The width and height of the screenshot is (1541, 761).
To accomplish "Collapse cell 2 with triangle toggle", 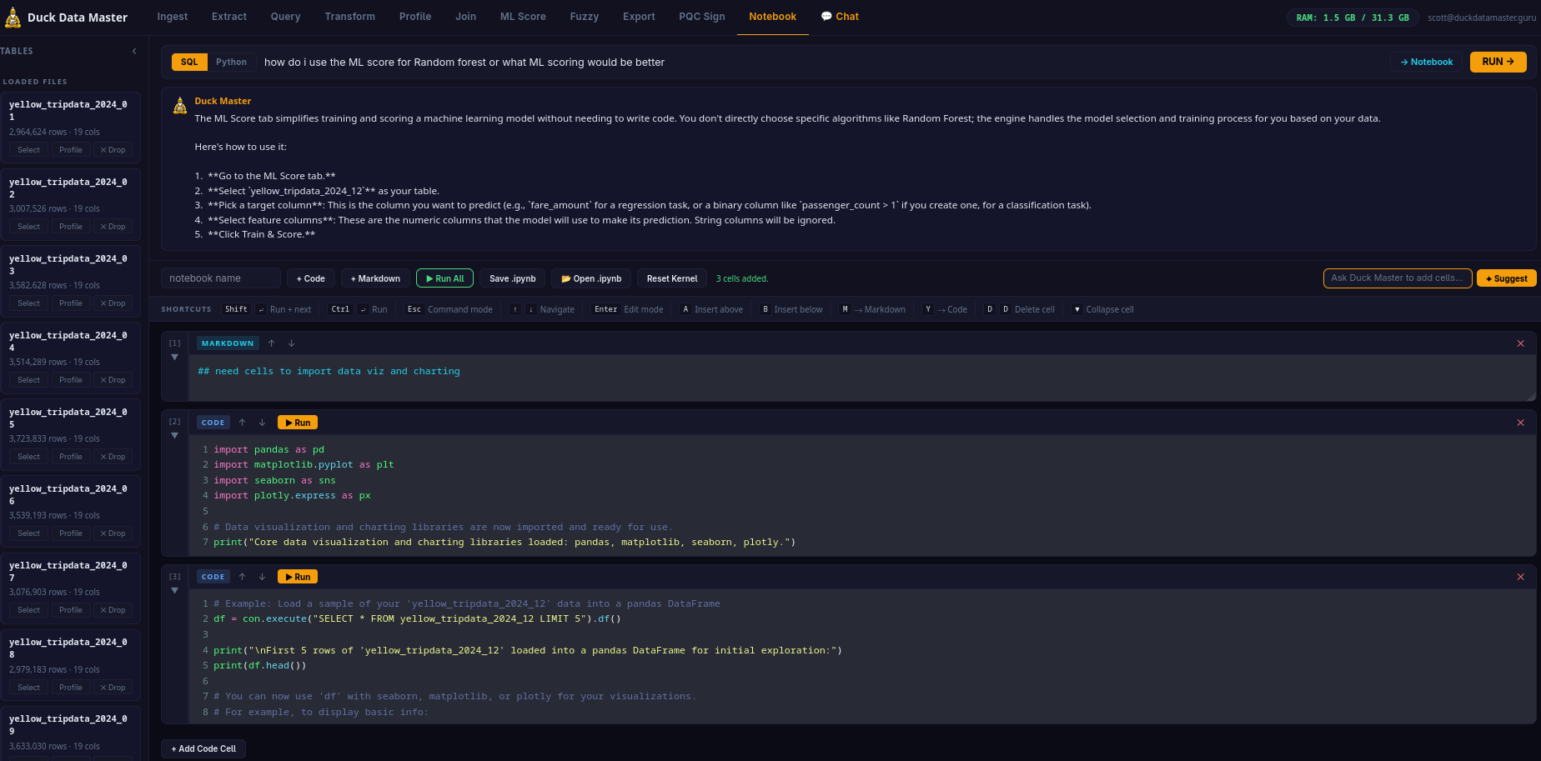I will pyautogui.click(x=174, y=436).
